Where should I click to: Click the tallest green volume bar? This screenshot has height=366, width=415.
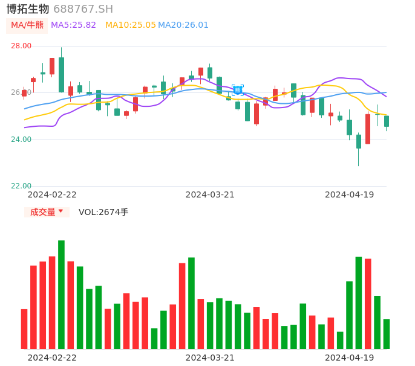pos(61,294)
